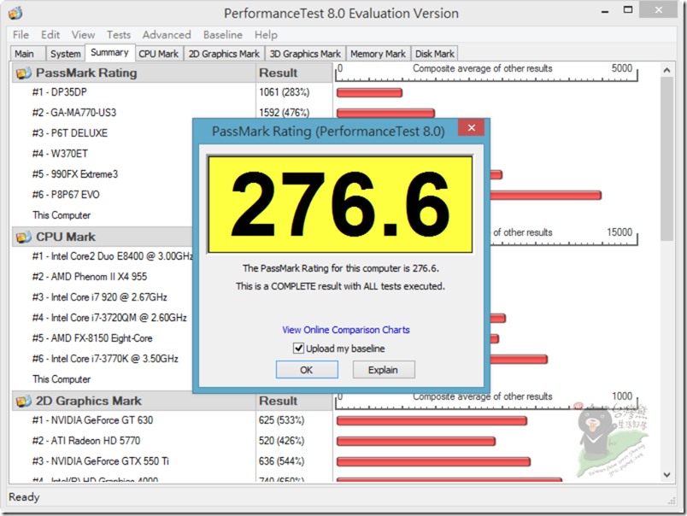Select '#3 - NVIDIA GeForce GTX 550 Ti' row
Image resolution: width=687 pixels, height=516 pixels.
[100, 461]
